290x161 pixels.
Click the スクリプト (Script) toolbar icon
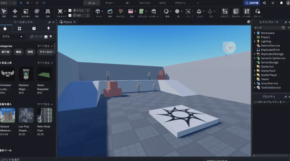coord(141,11)
